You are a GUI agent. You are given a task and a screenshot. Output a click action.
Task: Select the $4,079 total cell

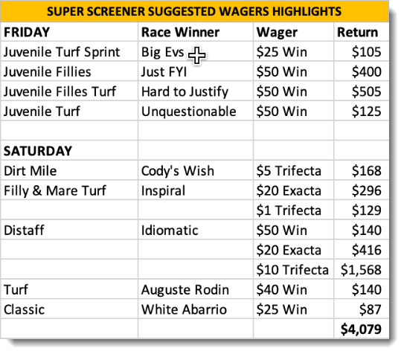pos(362,329)
